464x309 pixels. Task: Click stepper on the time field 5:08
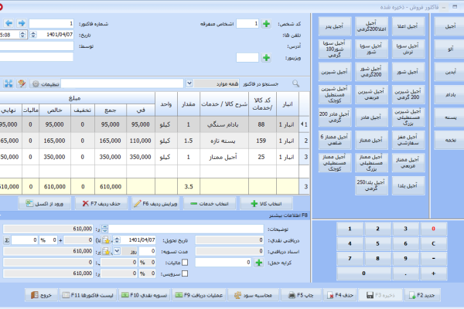tap(22, 35)
